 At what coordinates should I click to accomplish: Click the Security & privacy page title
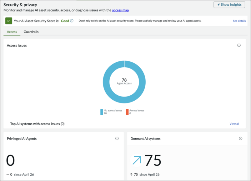[x=20, y=5]
